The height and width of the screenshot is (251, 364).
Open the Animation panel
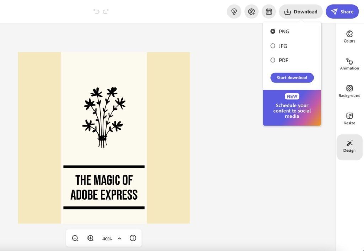pos(349,63)
